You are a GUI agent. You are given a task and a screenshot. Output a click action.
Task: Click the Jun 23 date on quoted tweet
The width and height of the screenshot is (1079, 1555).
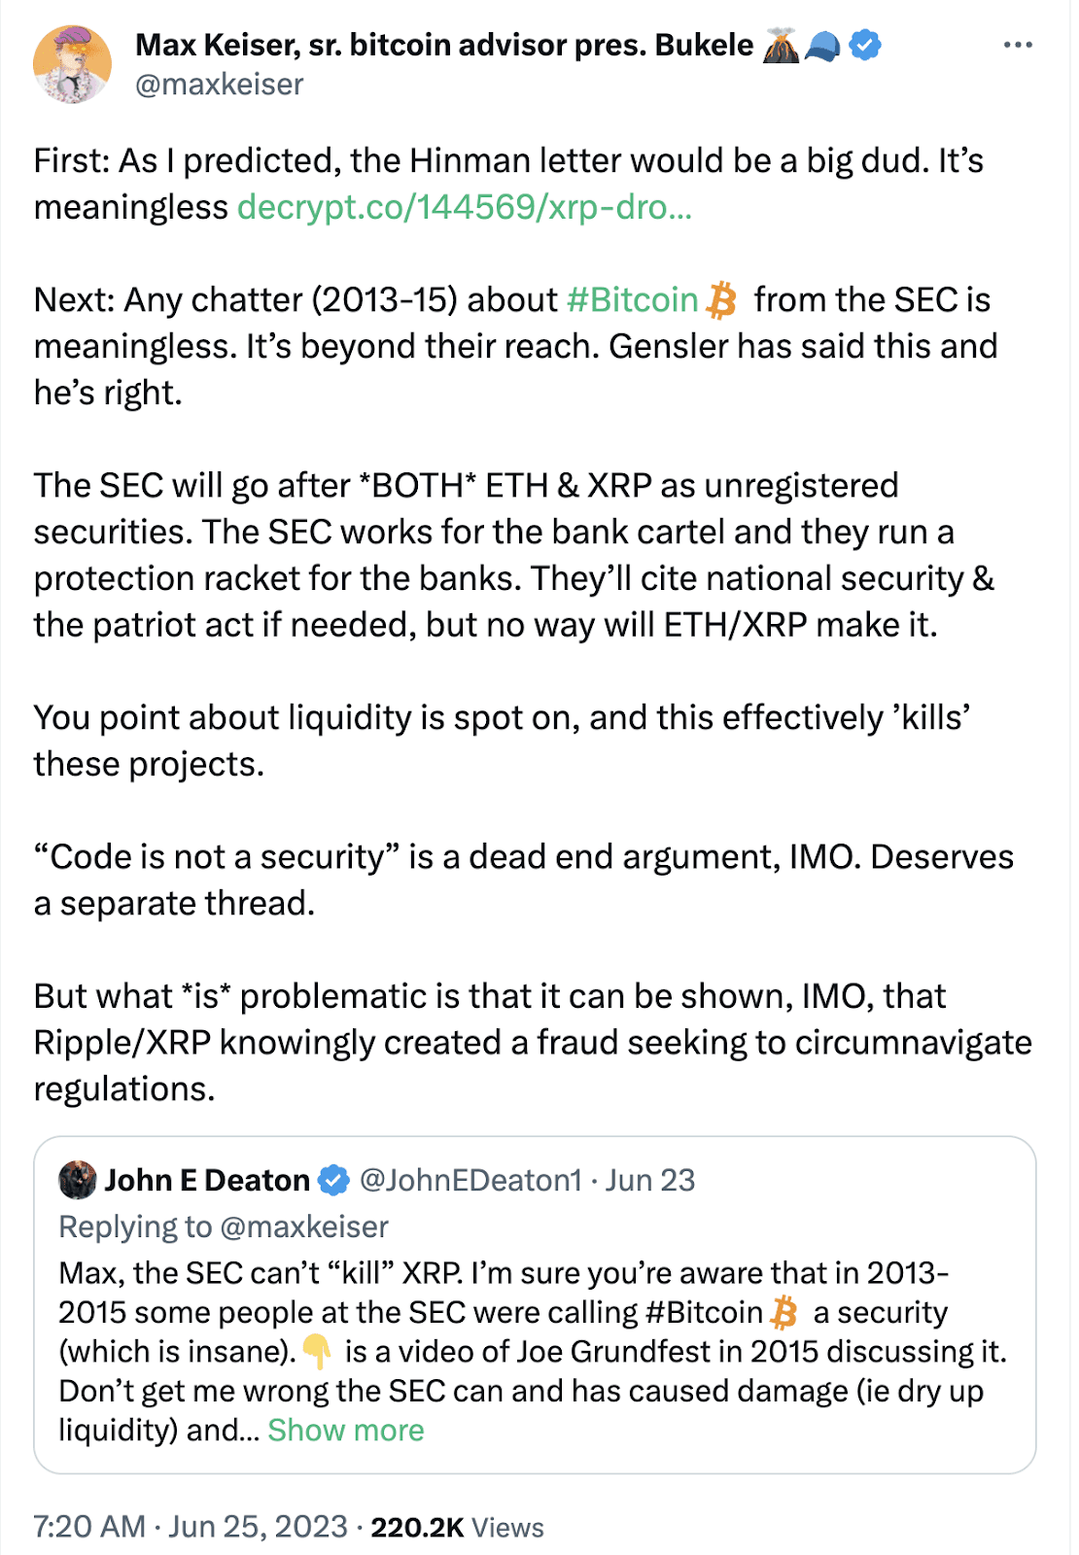[x=650, y=1180]
